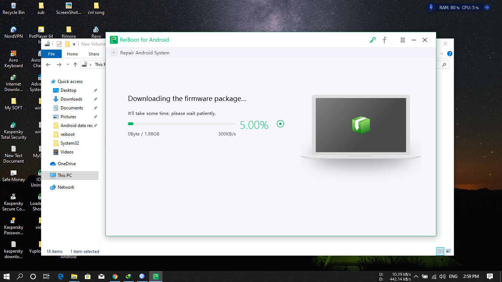Switch to large icons view in Explorer
The height and width of the screenshot is (282, 502).
[448, 252]
